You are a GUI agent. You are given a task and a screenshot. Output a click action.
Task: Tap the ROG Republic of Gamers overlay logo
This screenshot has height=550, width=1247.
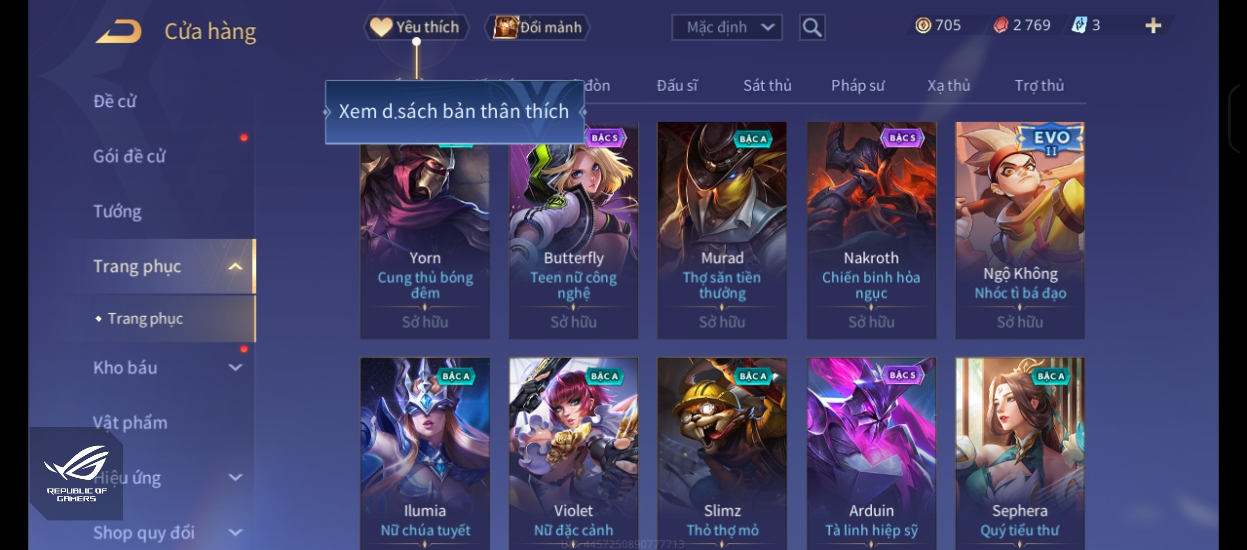(76, 474)
